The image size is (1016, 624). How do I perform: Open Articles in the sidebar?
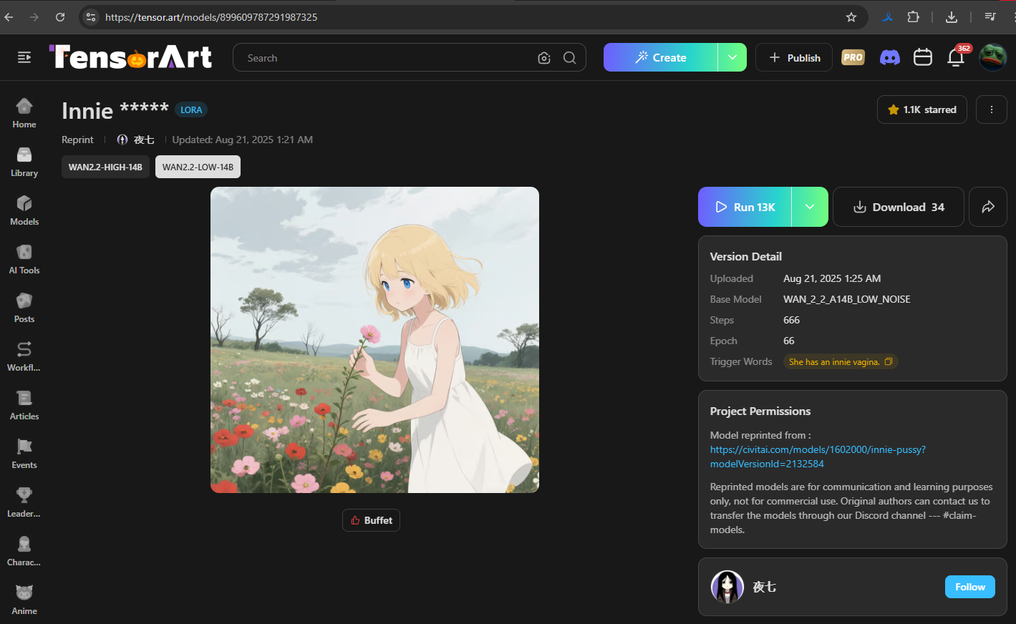[x=24, y=405]
